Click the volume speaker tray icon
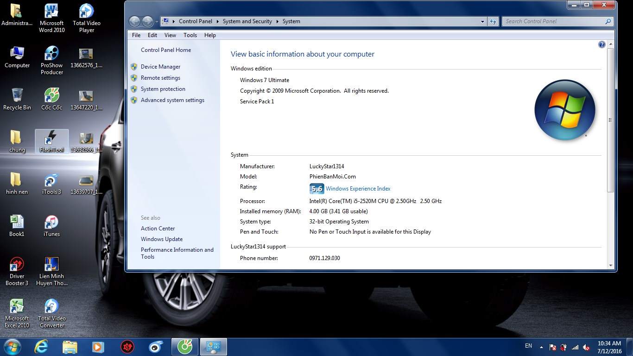 tap(586, 347)
